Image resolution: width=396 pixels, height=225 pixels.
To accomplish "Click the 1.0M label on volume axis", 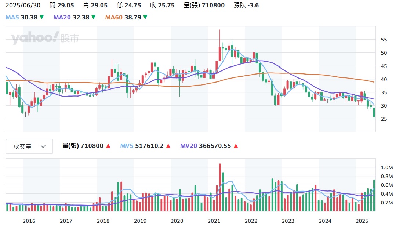I will coord(388,167).
